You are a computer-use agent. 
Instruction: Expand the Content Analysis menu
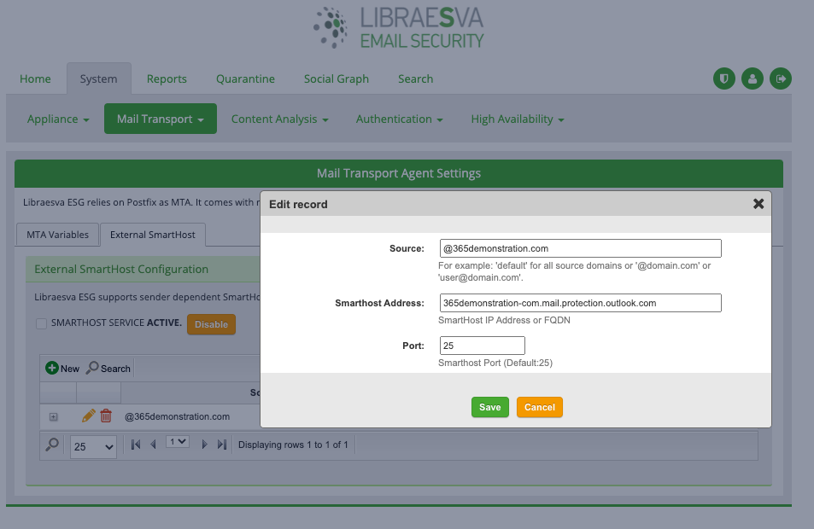(280, 119)
